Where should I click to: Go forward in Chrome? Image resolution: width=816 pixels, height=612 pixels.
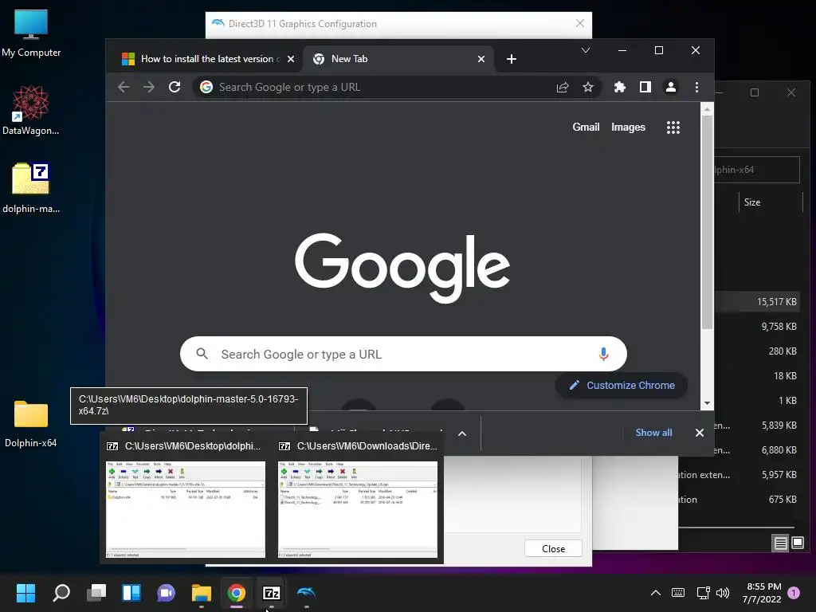(x=149, y=87)
